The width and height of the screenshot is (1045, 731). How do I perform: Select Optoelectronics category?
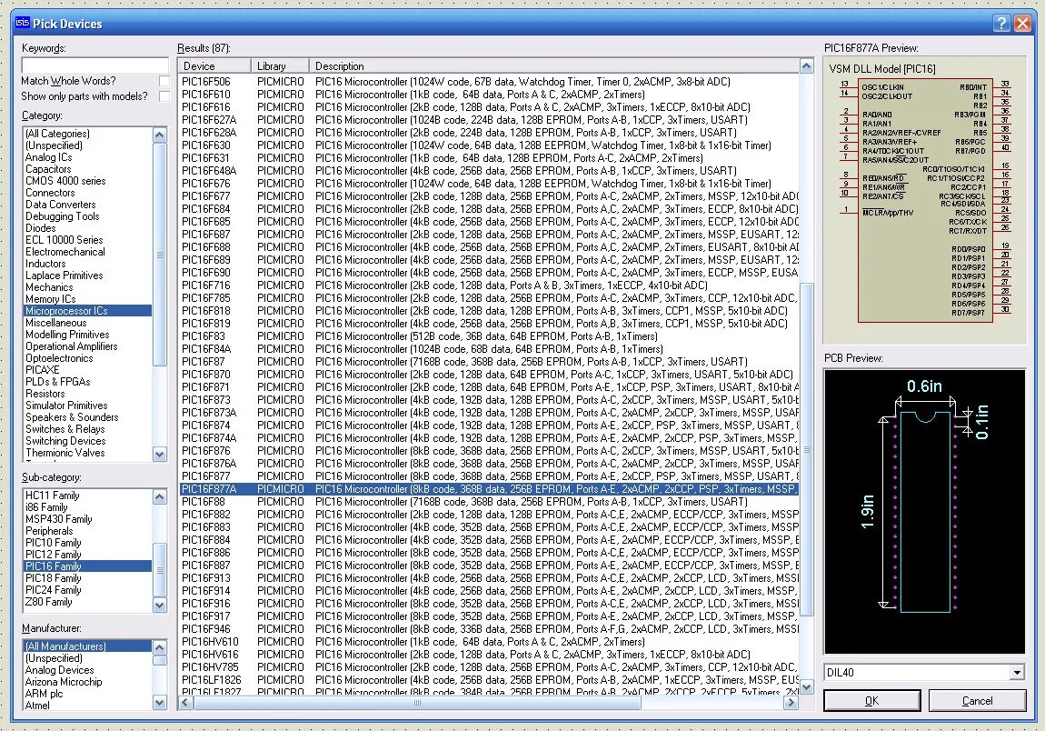[x=87, y=358]
